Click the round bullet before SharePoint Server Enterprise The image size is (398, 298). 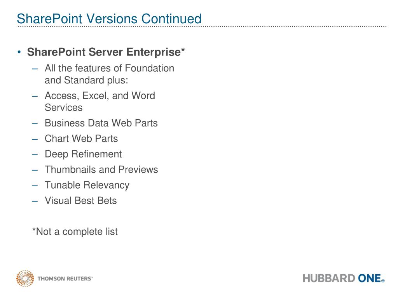19,52
